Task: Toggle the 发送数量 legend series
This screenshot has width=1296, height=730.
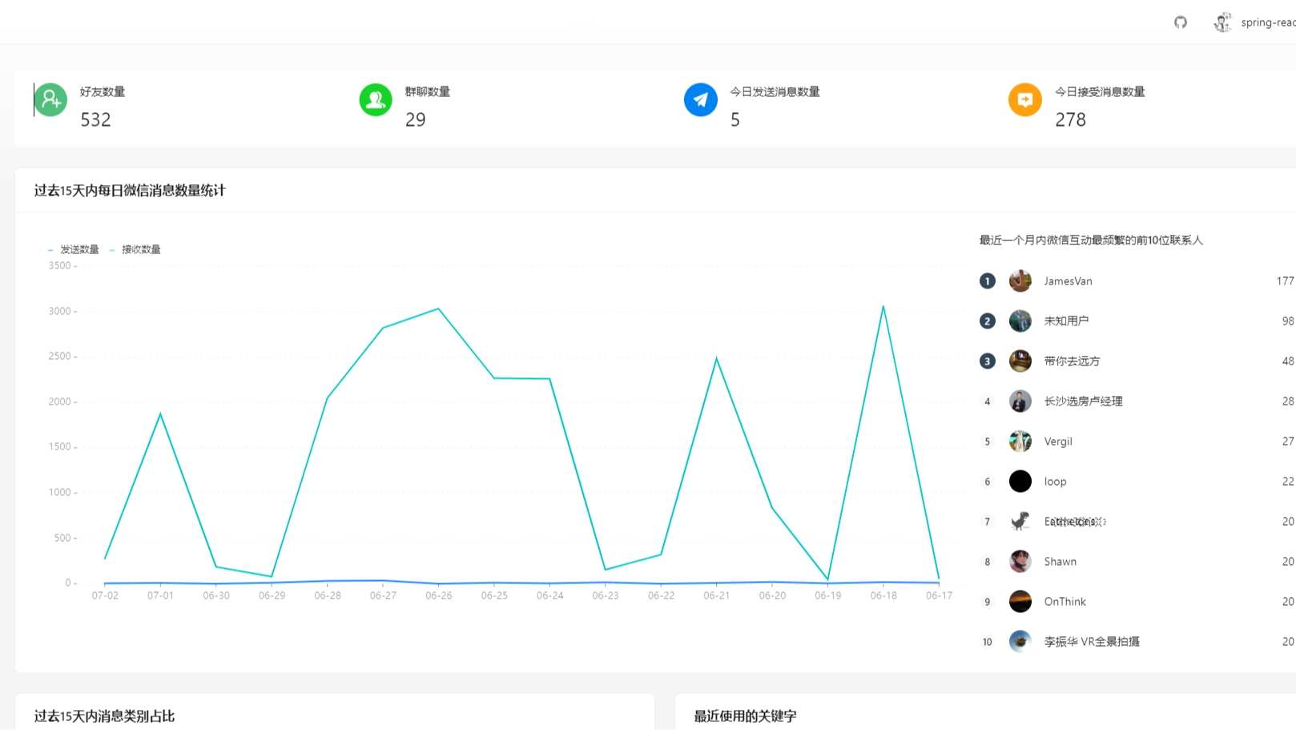Action: [x=74, y=249]
